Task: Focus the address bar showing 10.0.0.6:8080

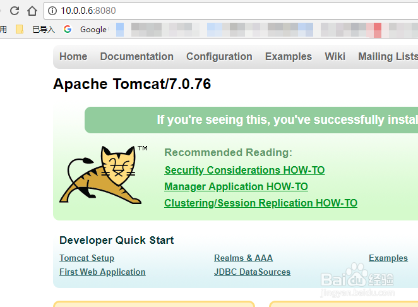Action: pyautogui.click(x=231, y=11)
